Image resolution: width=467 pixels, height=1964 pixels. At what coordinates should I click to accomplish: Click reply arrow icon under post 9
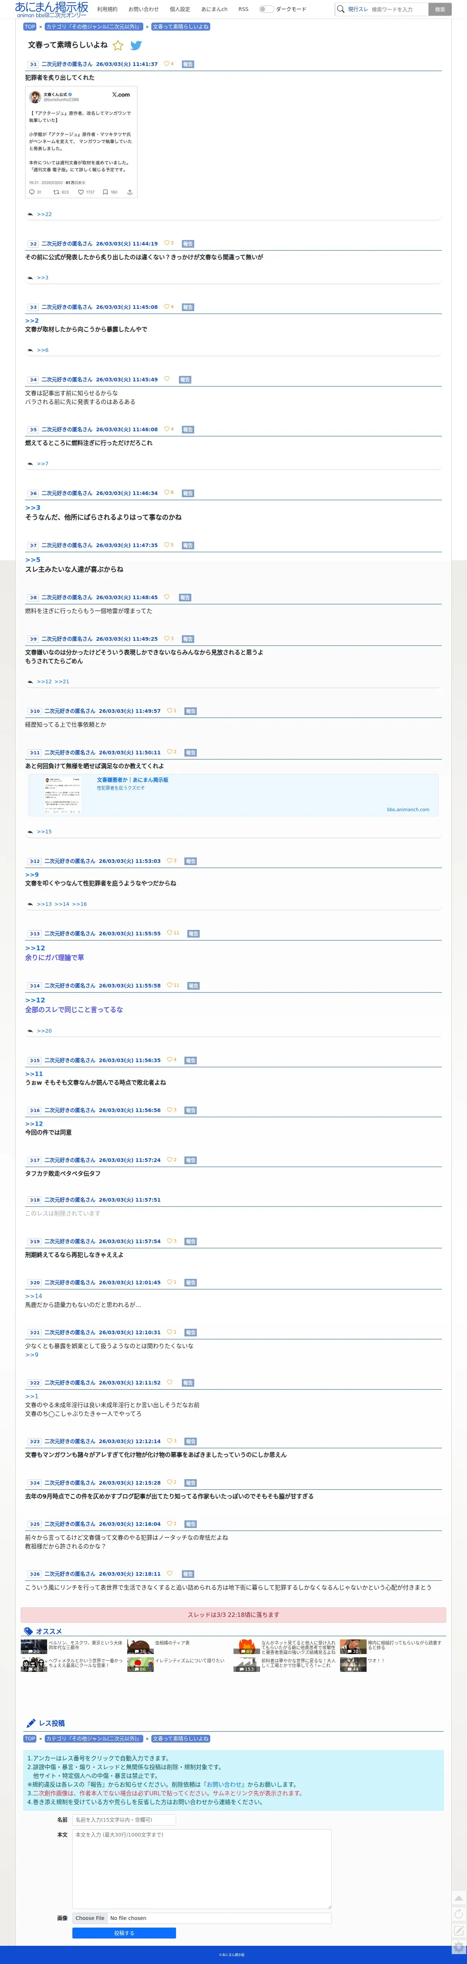[30, 681]
